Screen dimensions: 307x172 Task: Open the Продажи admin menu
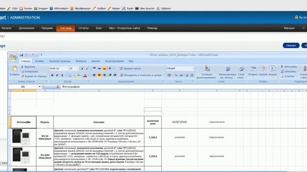click(47, 28)
